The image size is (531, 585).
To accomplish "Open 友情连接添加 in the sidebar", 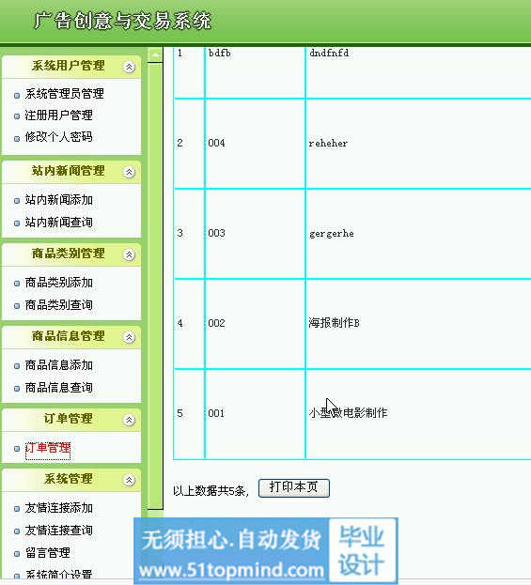I will (x=58, y=508).
